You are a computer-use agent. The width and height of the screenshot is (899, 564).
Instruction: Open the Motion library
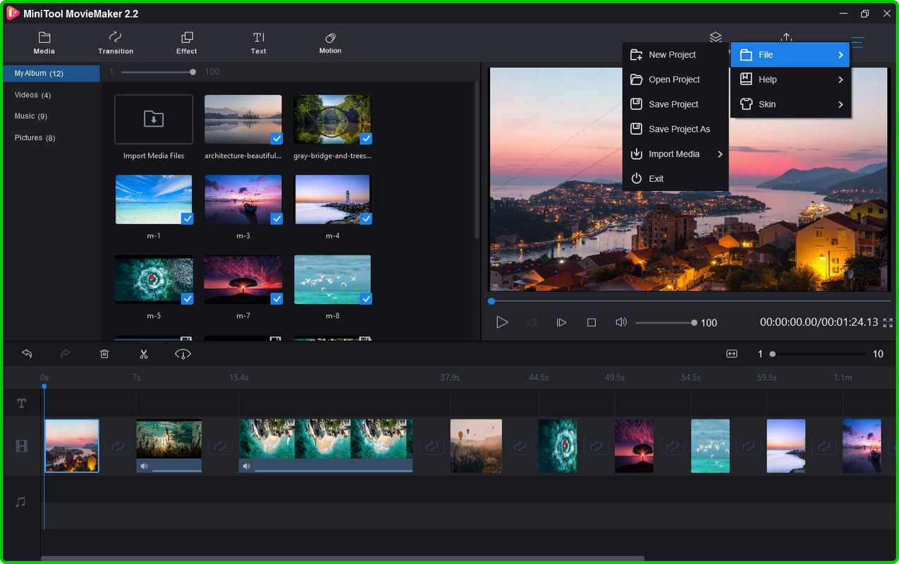330,42
